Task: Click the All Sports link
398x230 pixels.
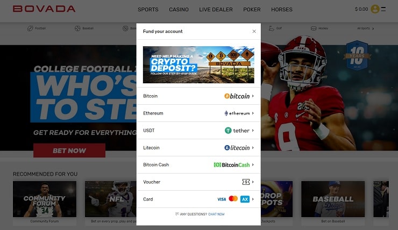Action: point(364,28)
